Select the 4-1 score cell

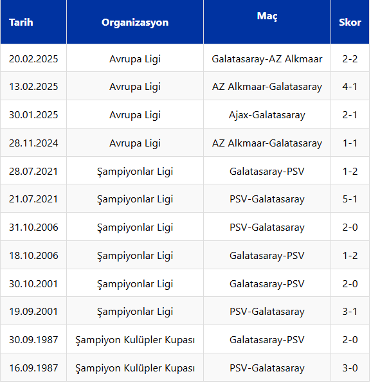click(x=350, y=86)
